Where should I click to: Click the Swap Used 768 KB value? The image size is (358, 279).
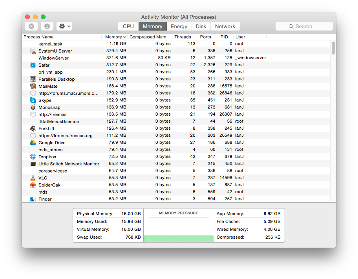133,237
